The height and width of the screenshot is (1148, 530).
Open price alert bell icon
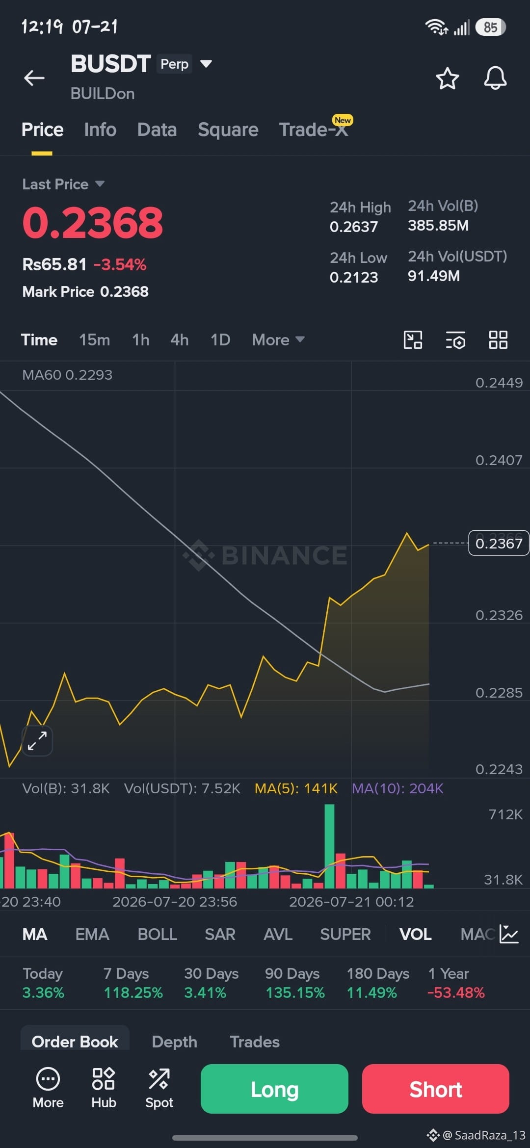point(495,78)
